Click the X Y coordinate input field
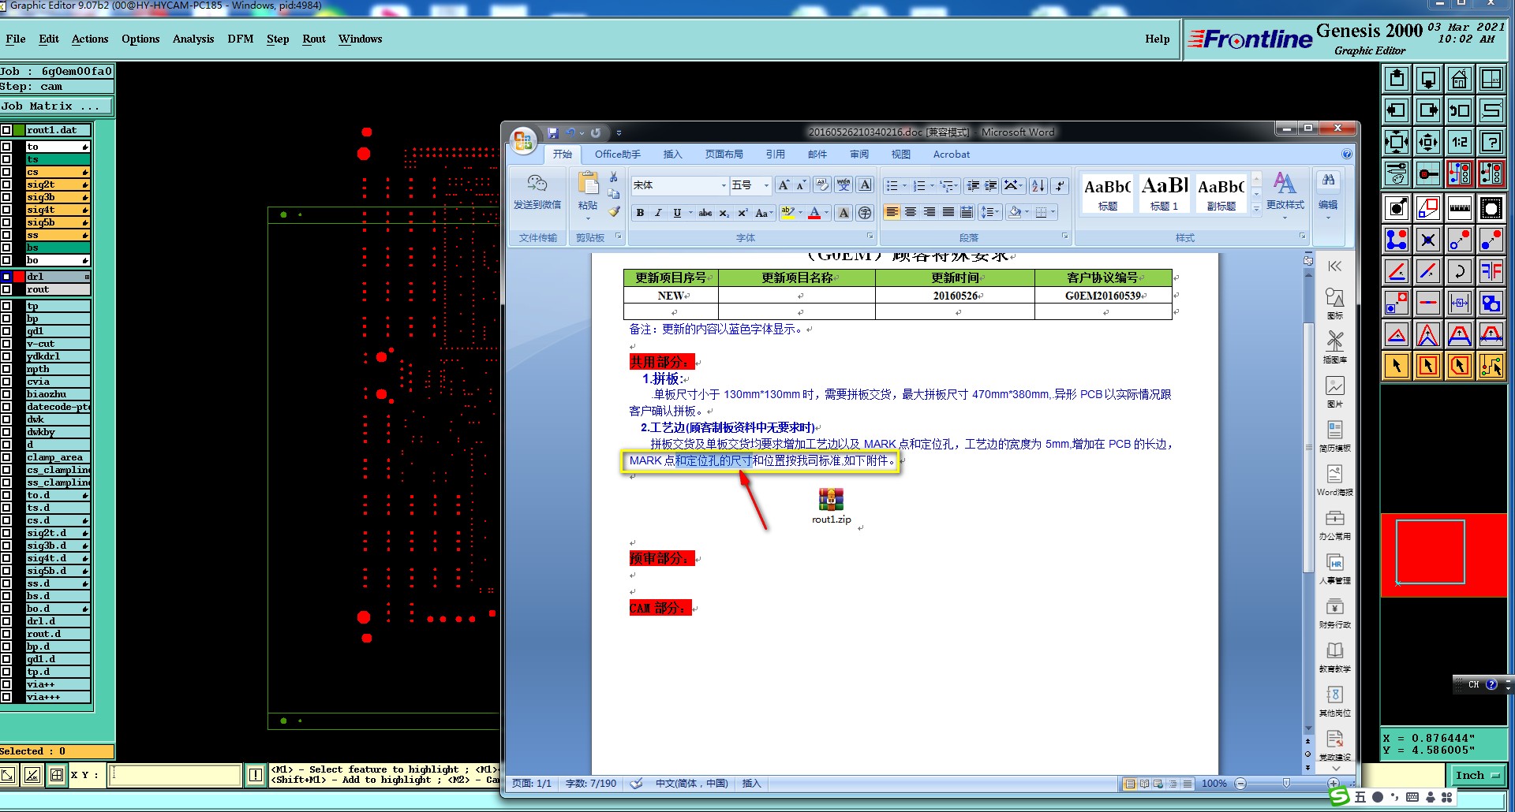This screenshot has height=812, width=1515. (174, 775)
